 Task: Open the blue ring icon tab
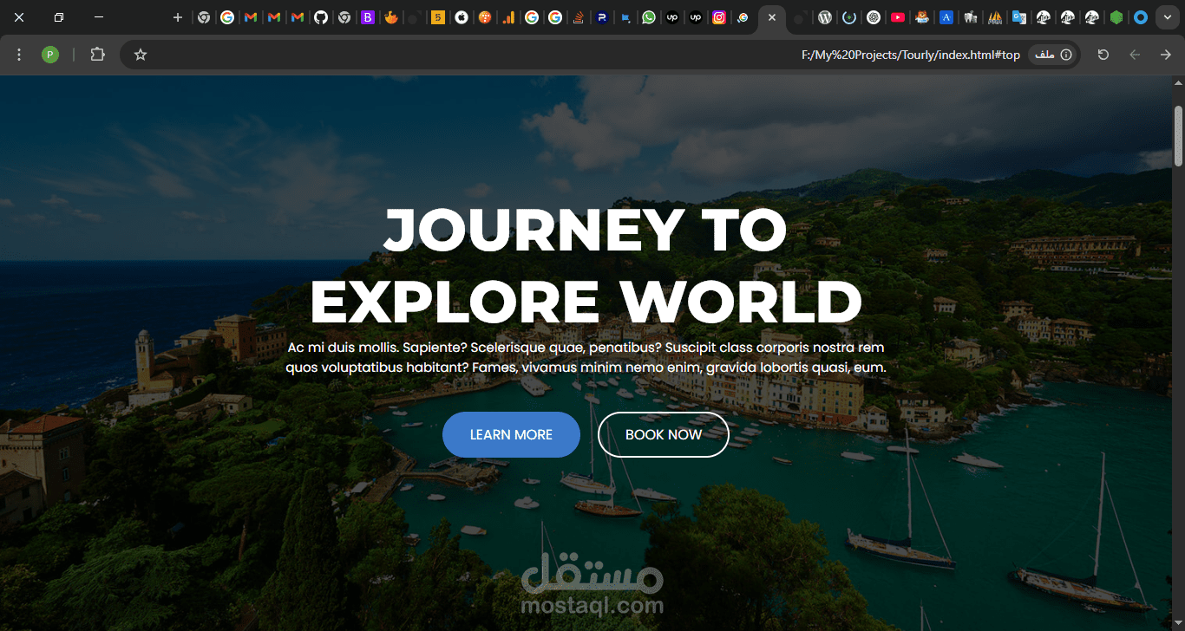pos(1141,17)
